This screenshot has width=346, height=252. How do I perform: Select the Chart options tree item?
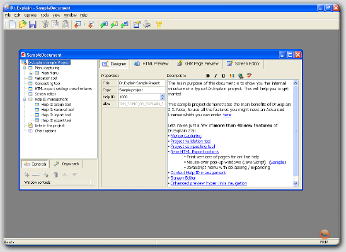tap(46, 131)
